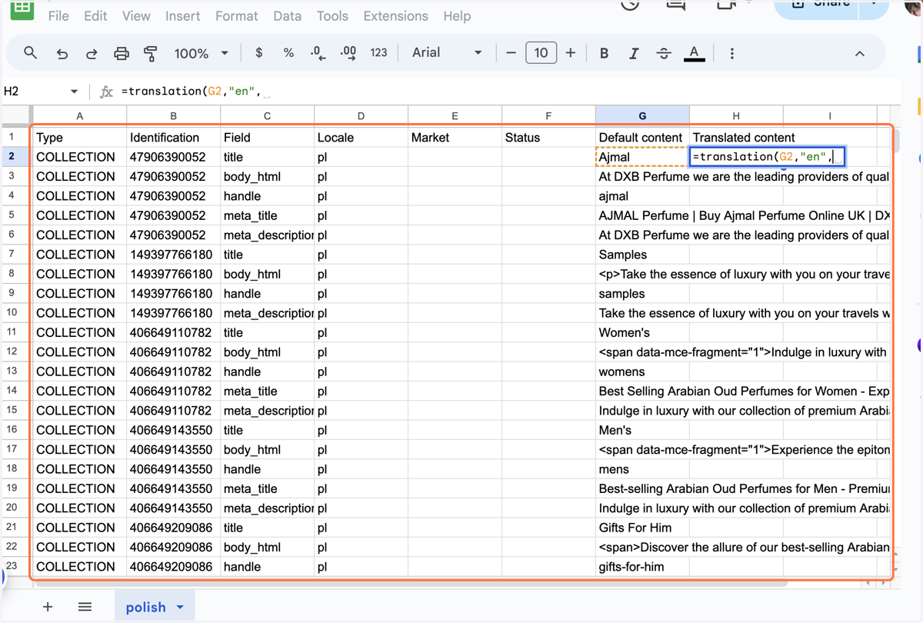The image size is (923, 623).
Task: Open the Edit menu
Action: [95, 15]
